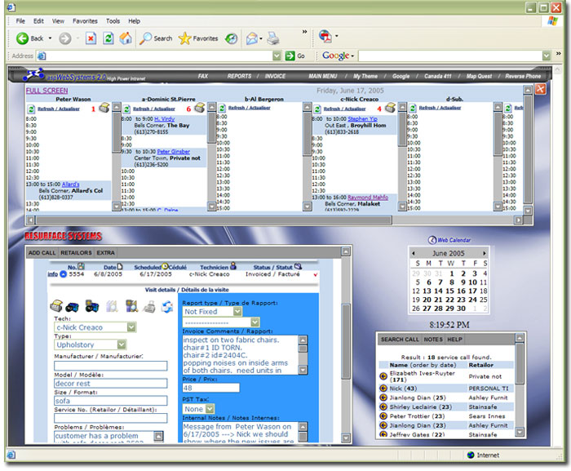Click printer icon in Peter Wason column
The width and height of the screenshot is (571, 471).
104,108
